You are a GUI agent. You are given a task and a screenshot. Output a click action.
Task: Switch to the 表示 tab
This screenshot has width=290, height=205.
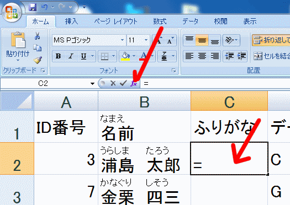pos(250,21)
